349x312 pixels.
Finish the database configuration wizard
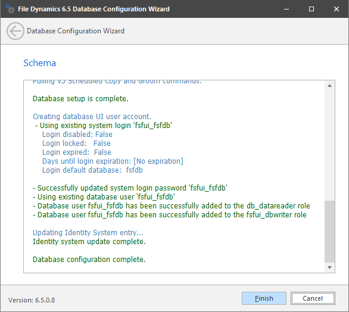coord(264,298)
